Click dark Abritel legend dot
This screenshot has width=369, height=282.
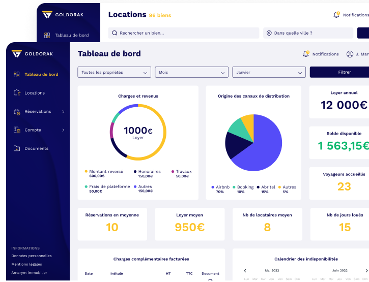click(x=258, y=187)
